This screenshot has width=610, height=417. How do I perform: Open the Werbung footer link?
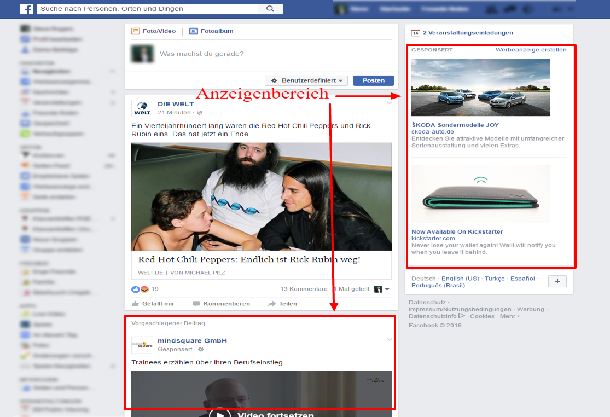(530, 309)
